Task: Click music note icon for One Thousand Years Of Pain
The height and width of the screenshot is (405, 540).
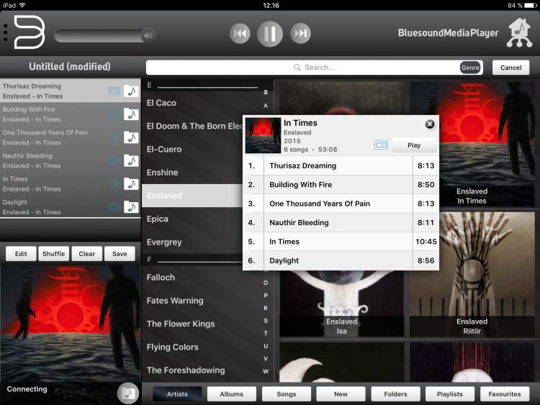Action: (x=131, y=137)
